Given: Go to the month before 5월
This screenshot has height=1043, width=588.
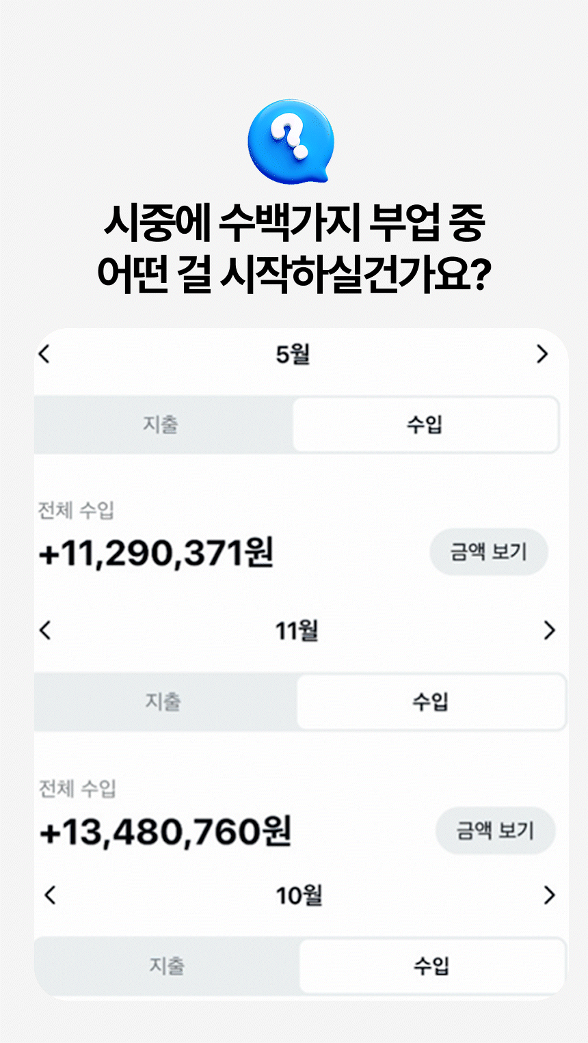Looking at the screenshot, I should (45, 354).
